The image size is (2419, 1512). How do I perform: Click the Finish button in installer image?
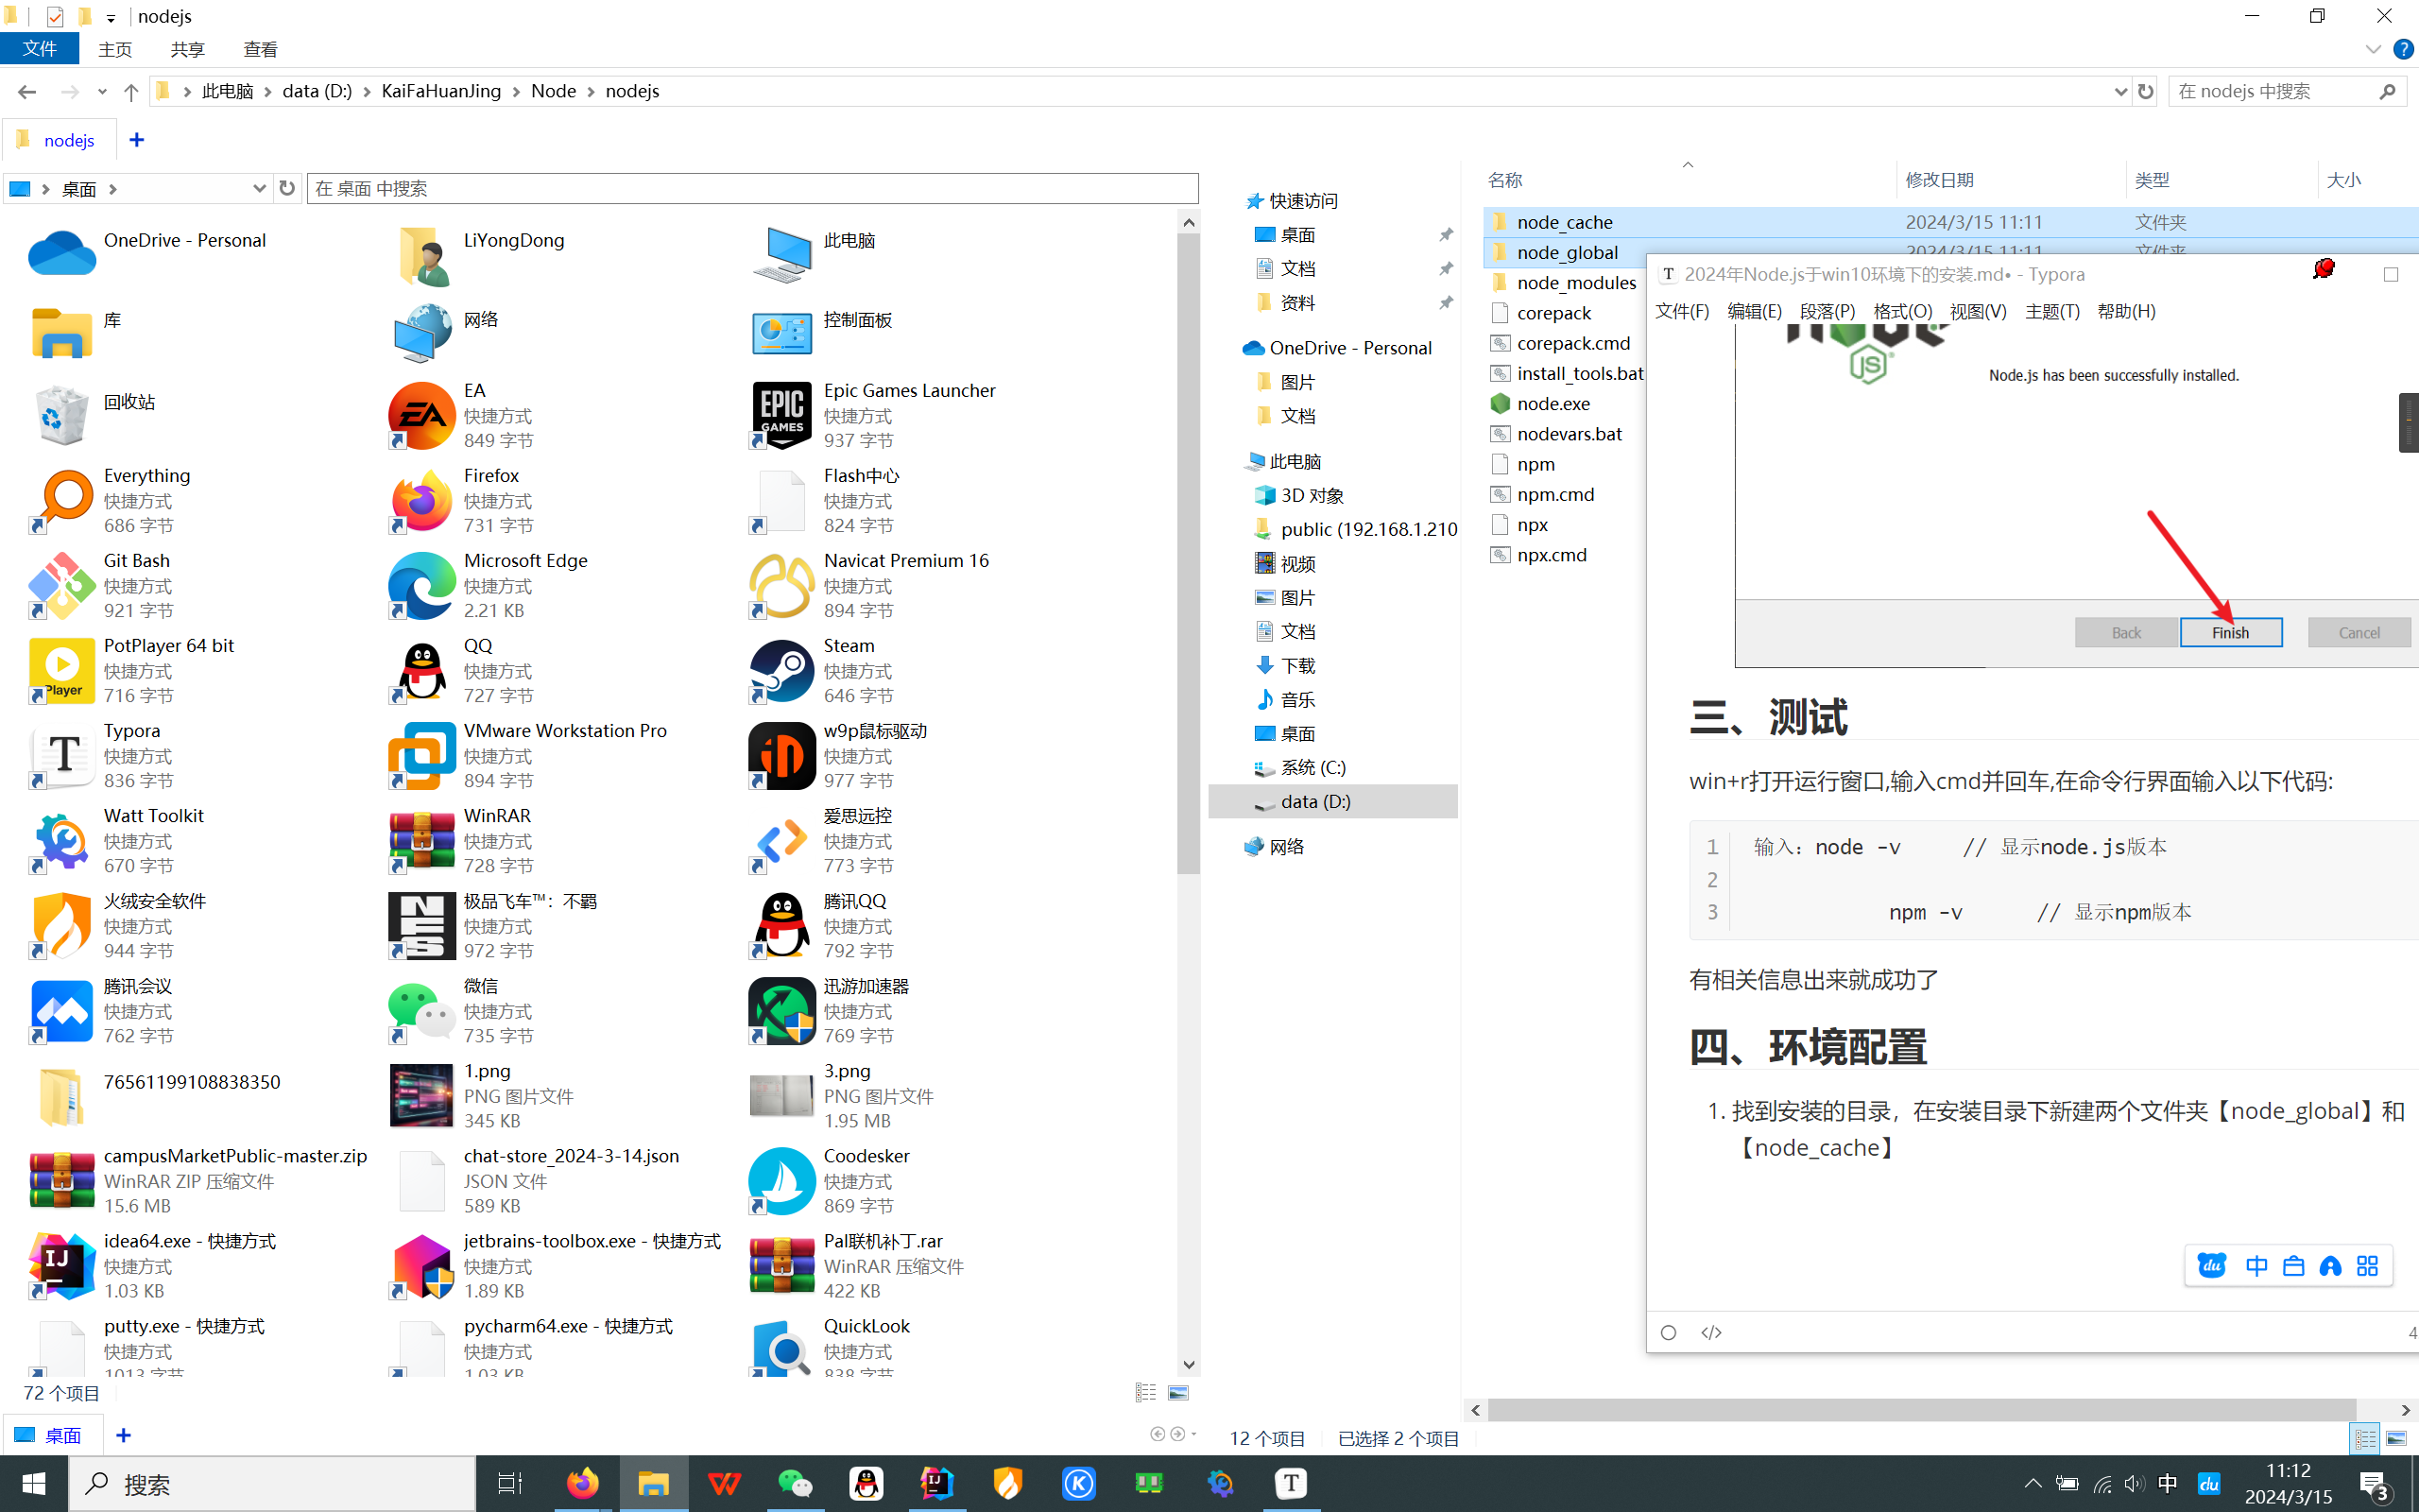click(x=2230, y=632)
